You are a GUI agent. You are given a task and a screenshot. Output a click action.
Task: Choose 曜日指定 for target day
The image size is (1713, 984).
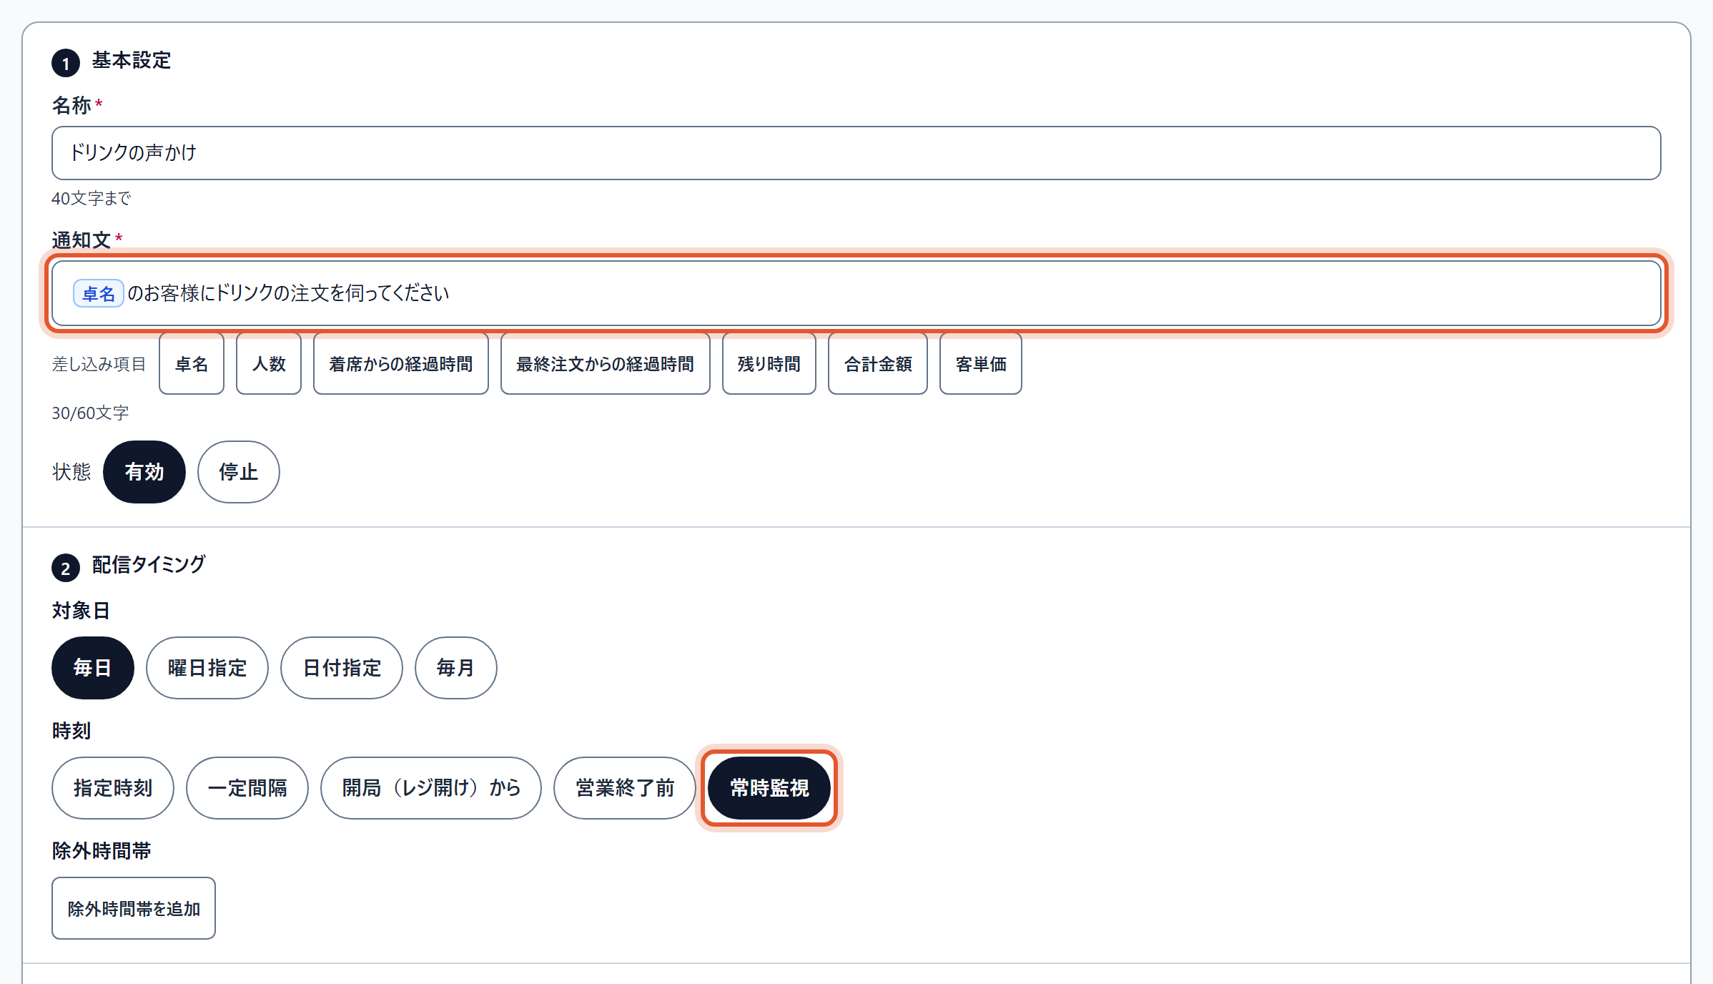[207, 668]
